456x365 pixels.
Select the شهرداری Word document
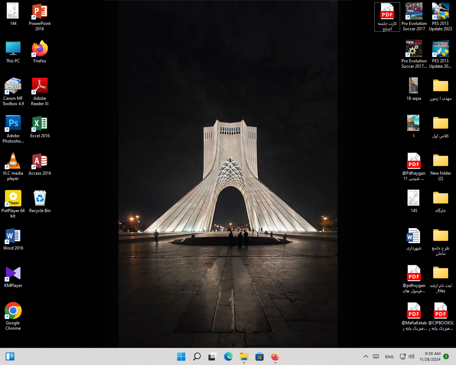(x=414, y=239)
